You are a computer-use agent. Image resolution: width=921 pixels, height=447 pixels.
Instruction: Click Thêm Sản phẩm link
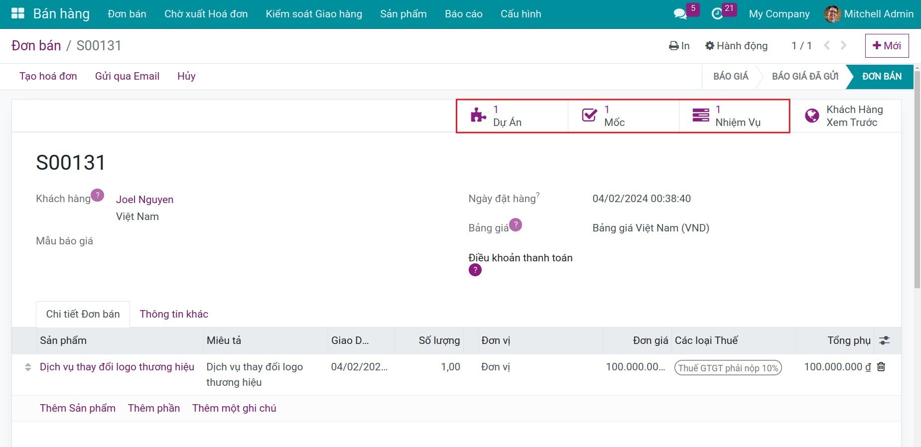coord(78,408)
